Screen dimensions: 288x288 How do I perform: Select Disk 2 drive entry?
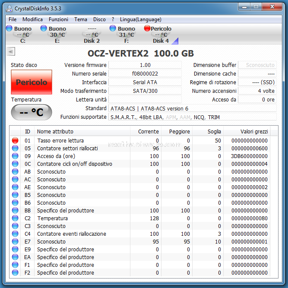tap(92, 35)
